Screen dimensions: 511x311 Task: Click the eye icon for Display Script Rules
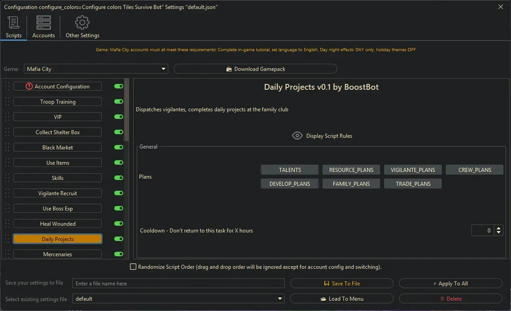pos(297,136)
